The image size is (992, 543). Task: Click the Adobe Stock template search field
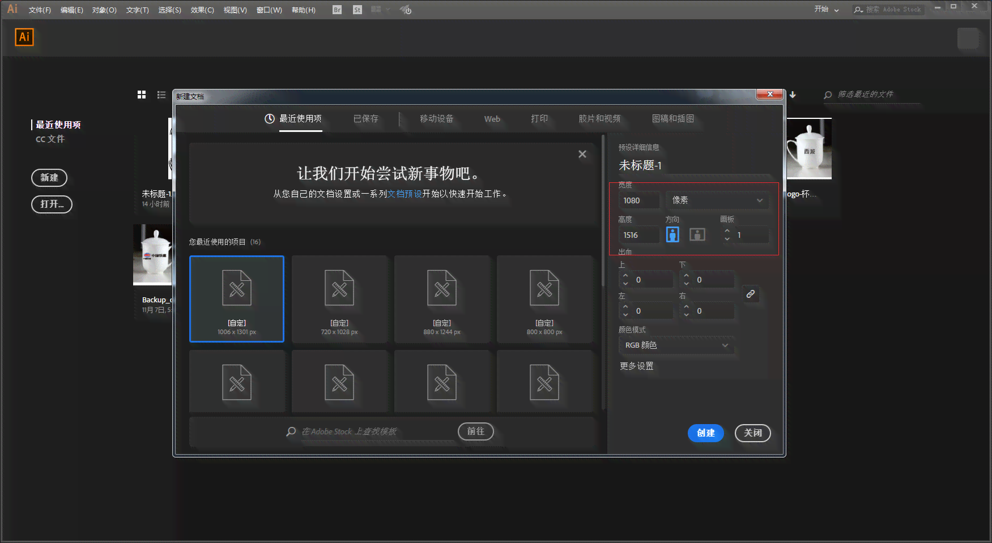click(x=377, y=431)
